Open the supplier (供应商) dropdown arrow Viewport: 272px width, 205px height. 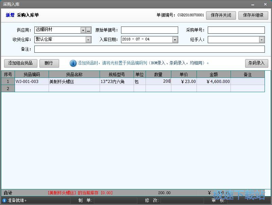(x=83, y=30)
